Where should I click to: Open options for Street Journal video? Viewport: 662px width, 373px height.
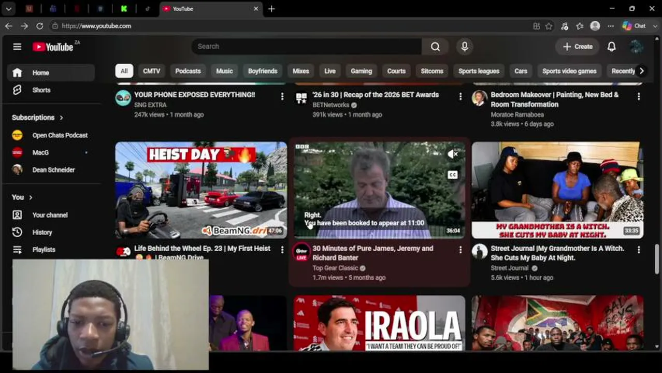coord(638,250)
